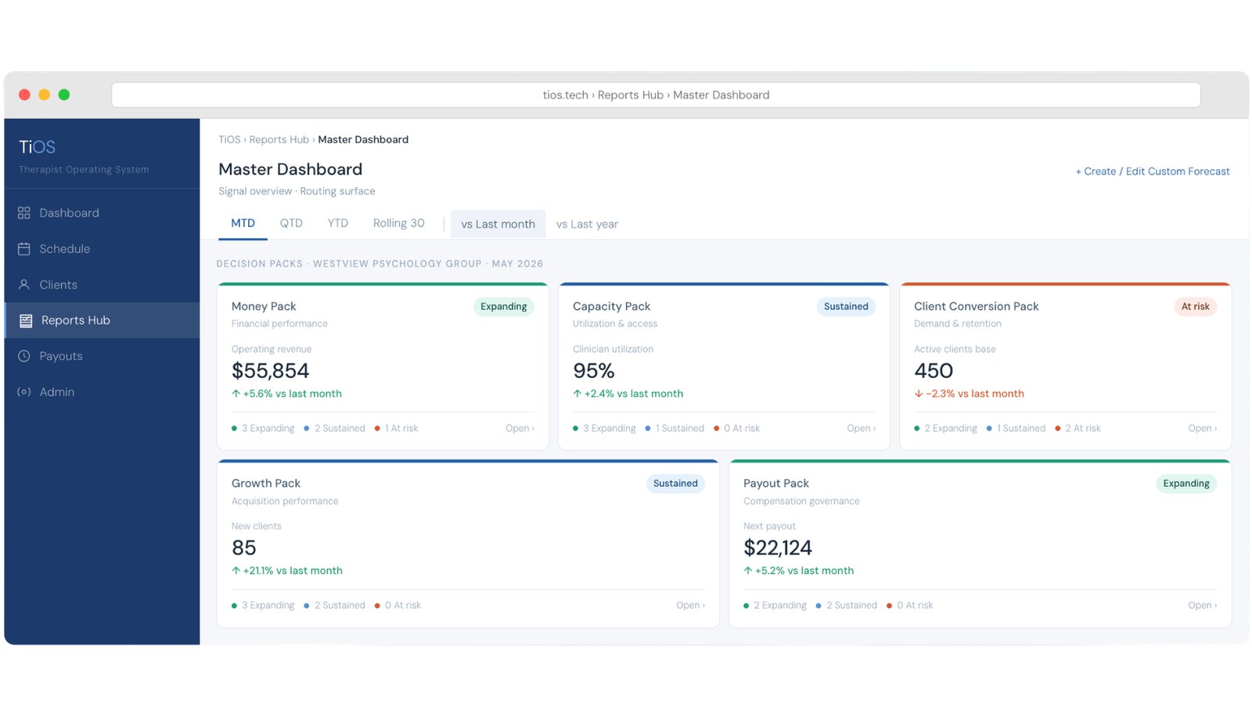
Task: Open the Clients section
Action: [x=103, y=285]
